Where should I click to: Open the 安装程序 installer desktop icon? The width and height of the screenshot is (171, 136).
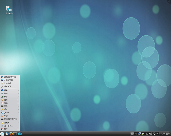(9, 10)
